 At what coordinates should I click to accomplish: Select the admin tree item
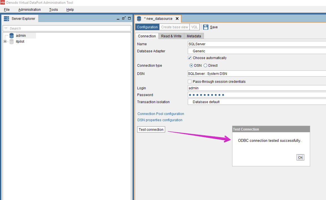click(21, 36)
